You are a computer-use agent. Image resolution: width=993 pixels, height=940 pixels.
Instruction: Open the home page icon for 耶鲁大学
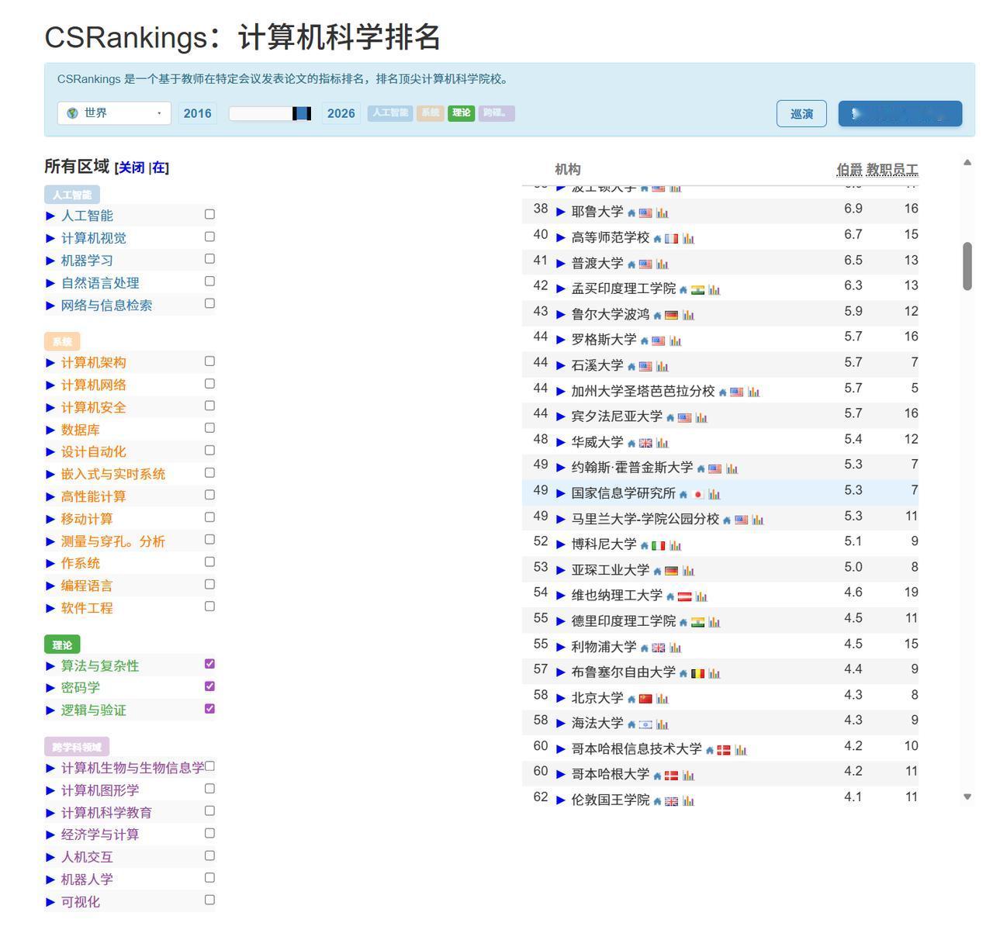click(631, 213)
